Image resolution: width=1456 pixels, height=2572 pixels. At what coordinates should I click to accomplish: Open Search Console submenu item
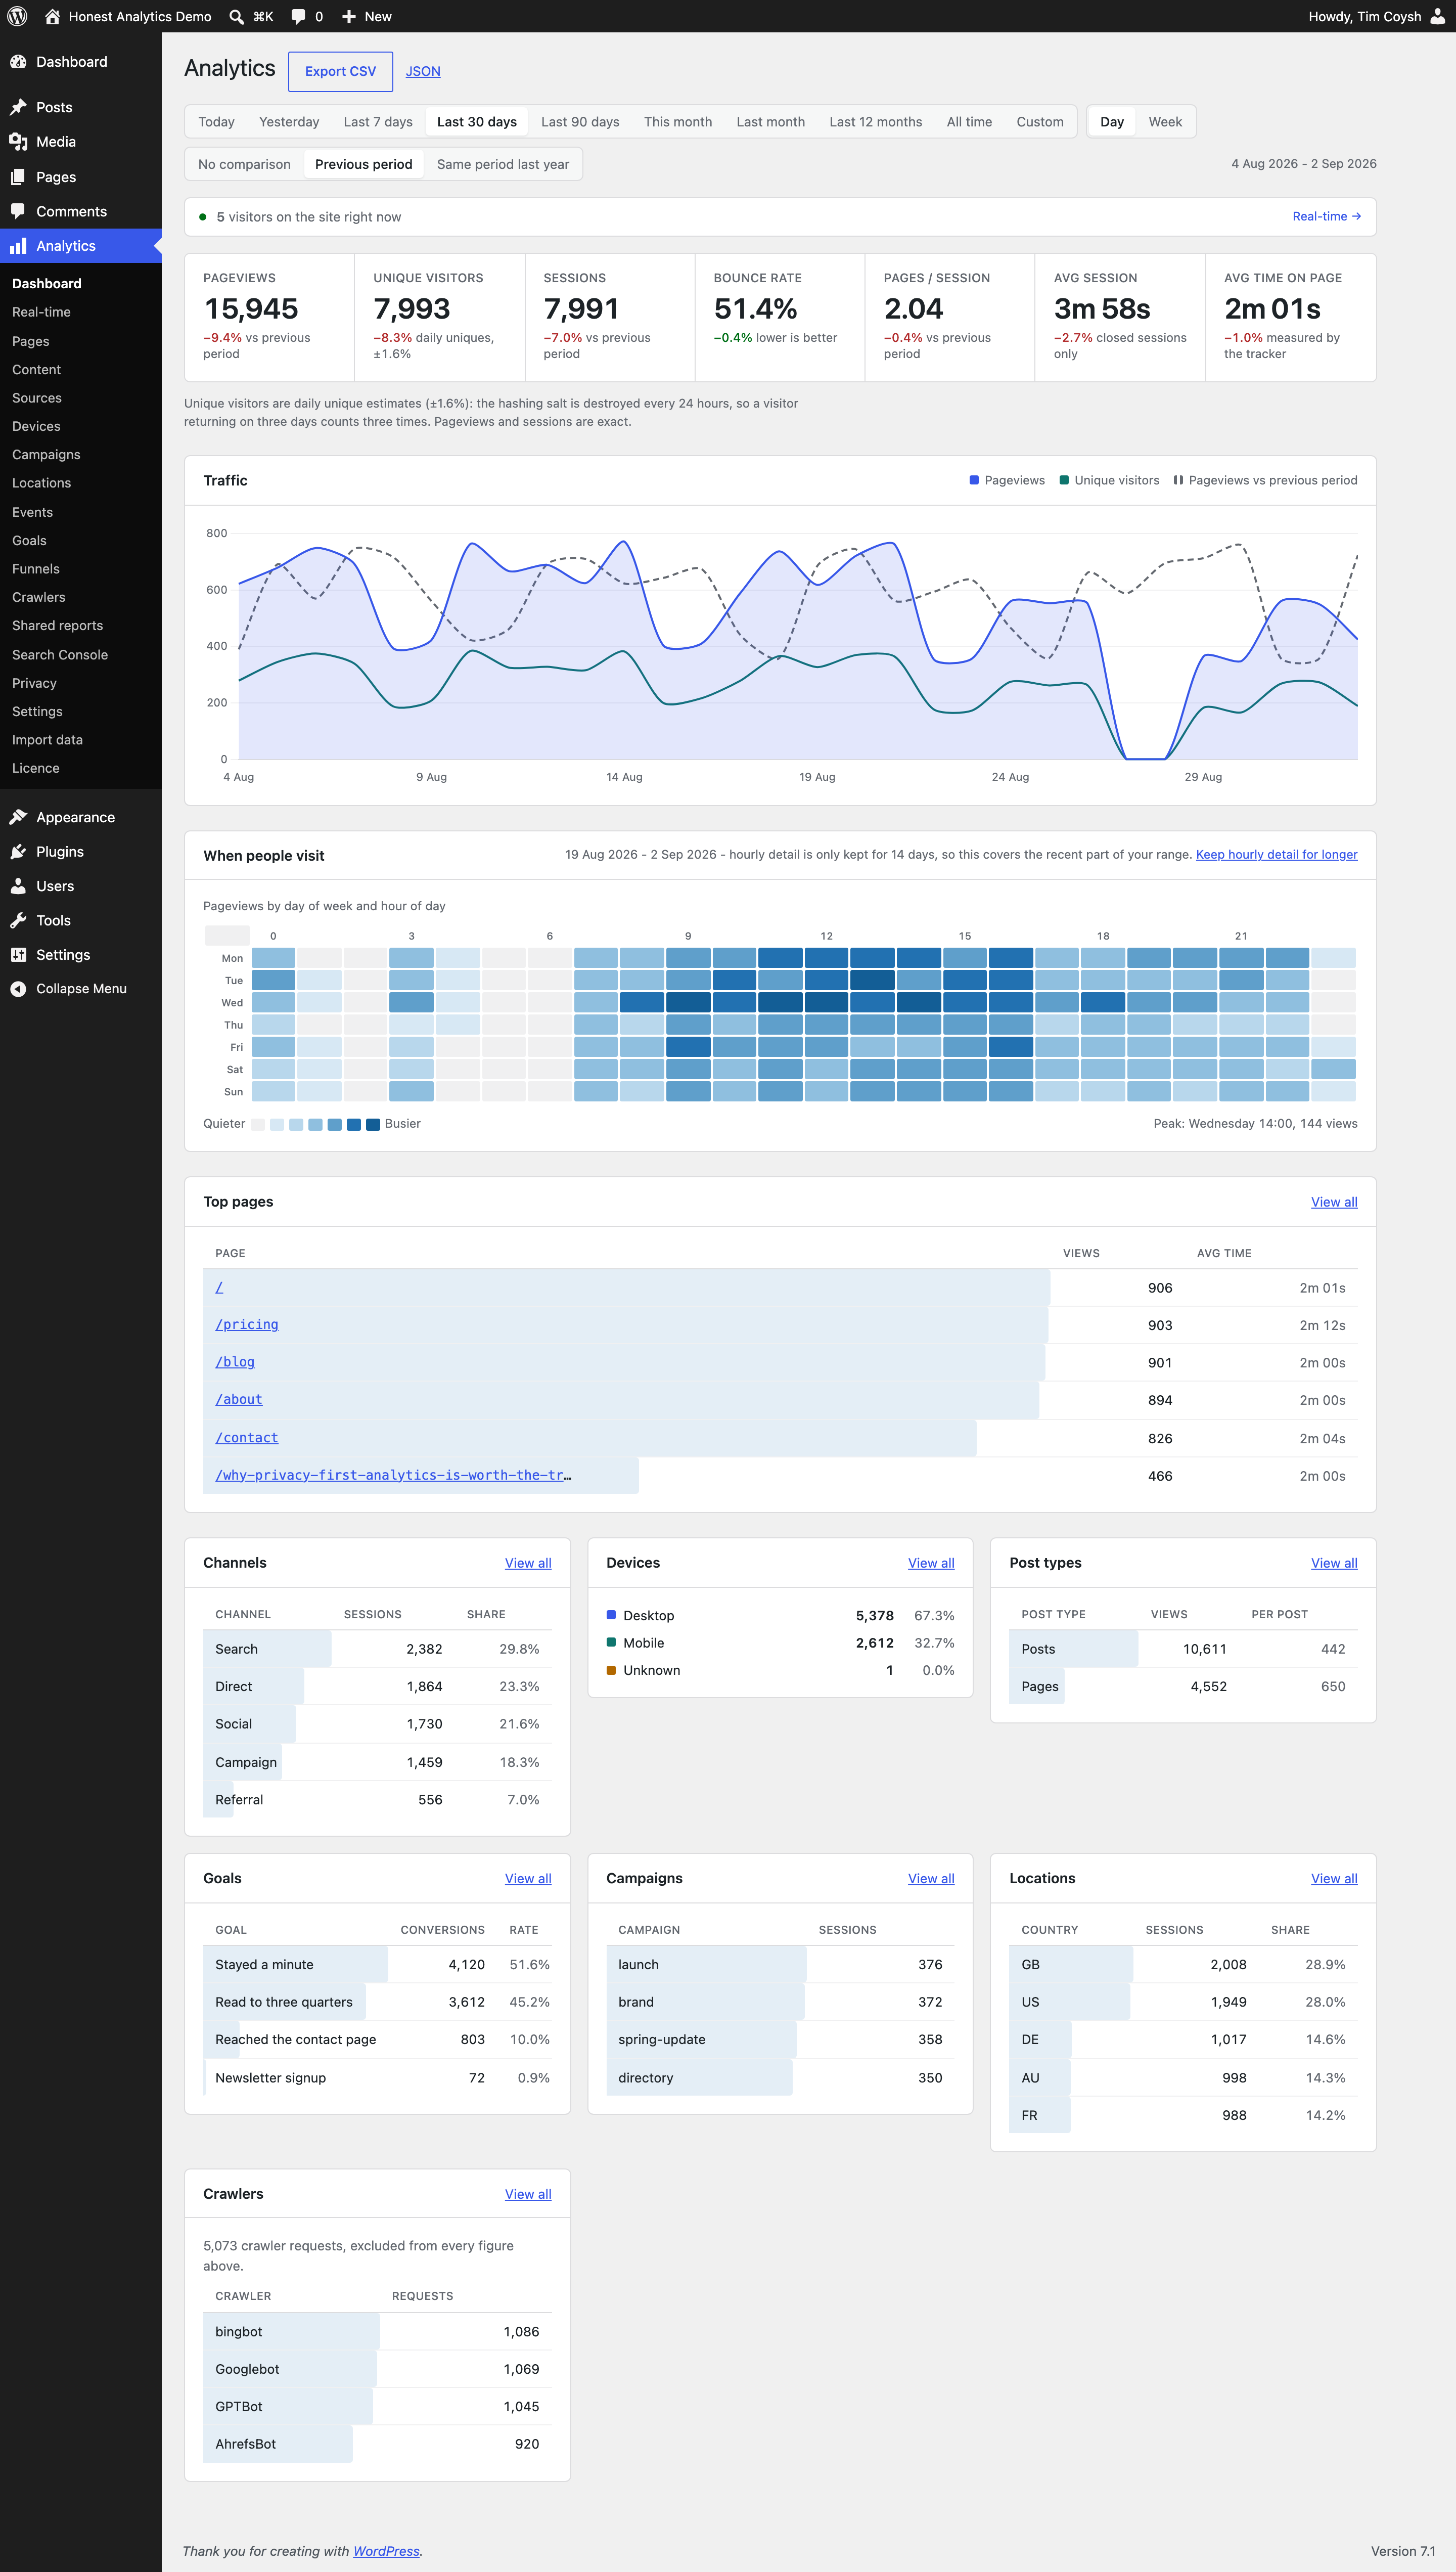click(60, 655)
